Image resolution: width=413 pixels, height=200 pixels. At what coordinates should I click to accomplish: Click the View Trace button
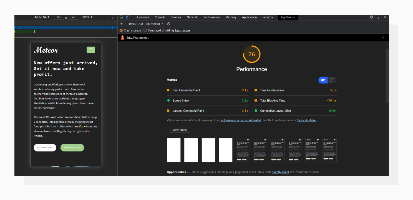pyautogui.click(x=179, y=130)
